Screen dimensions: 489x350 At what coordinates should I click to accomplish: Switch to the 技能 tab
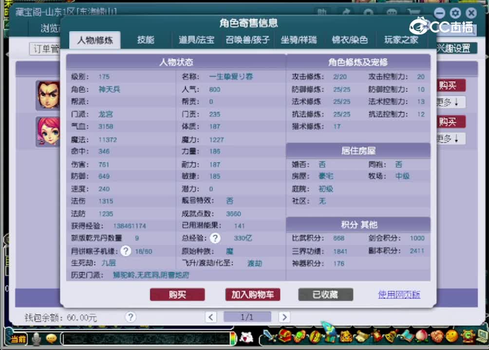click(x=145, y=40)
